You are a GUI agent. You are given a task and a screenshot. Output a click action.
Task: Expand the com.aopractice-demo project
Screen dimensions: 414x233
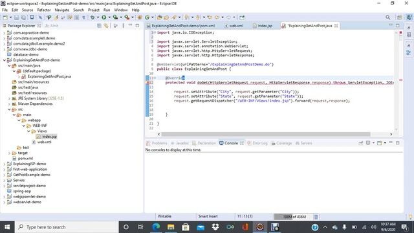pos(5,33)
